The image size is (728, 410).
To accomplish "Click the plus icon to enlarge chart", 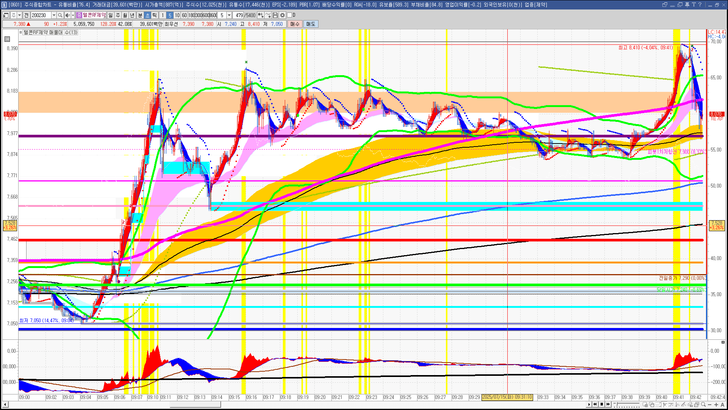I will coord(716,405).
